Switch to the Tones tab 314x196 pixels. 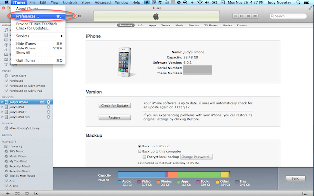[x=165, y=25]
